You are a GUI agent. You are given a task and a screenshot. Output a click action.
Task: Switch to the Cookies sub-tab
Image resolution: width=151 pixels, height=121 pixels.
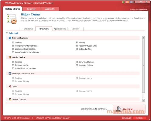[75, 29]
